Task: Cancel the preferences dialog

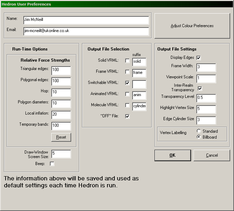Action: click(212, 155)
